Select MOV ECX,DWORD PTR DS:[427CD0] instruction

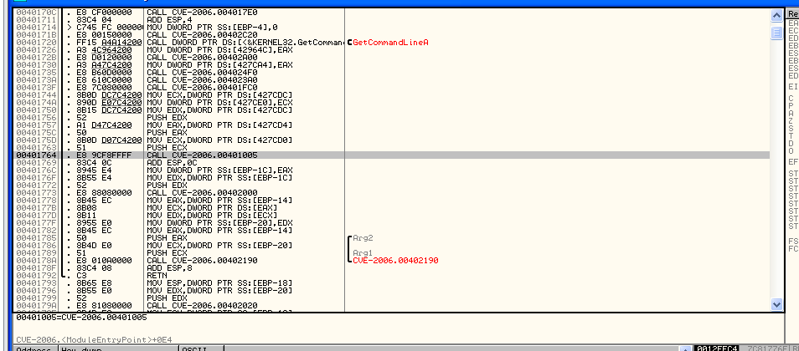219,140
